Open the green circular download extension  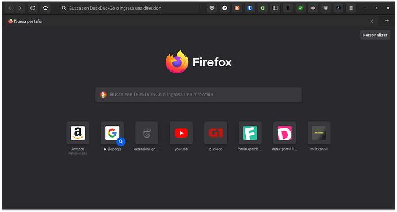pyautogui.click(x=262, y=8)
